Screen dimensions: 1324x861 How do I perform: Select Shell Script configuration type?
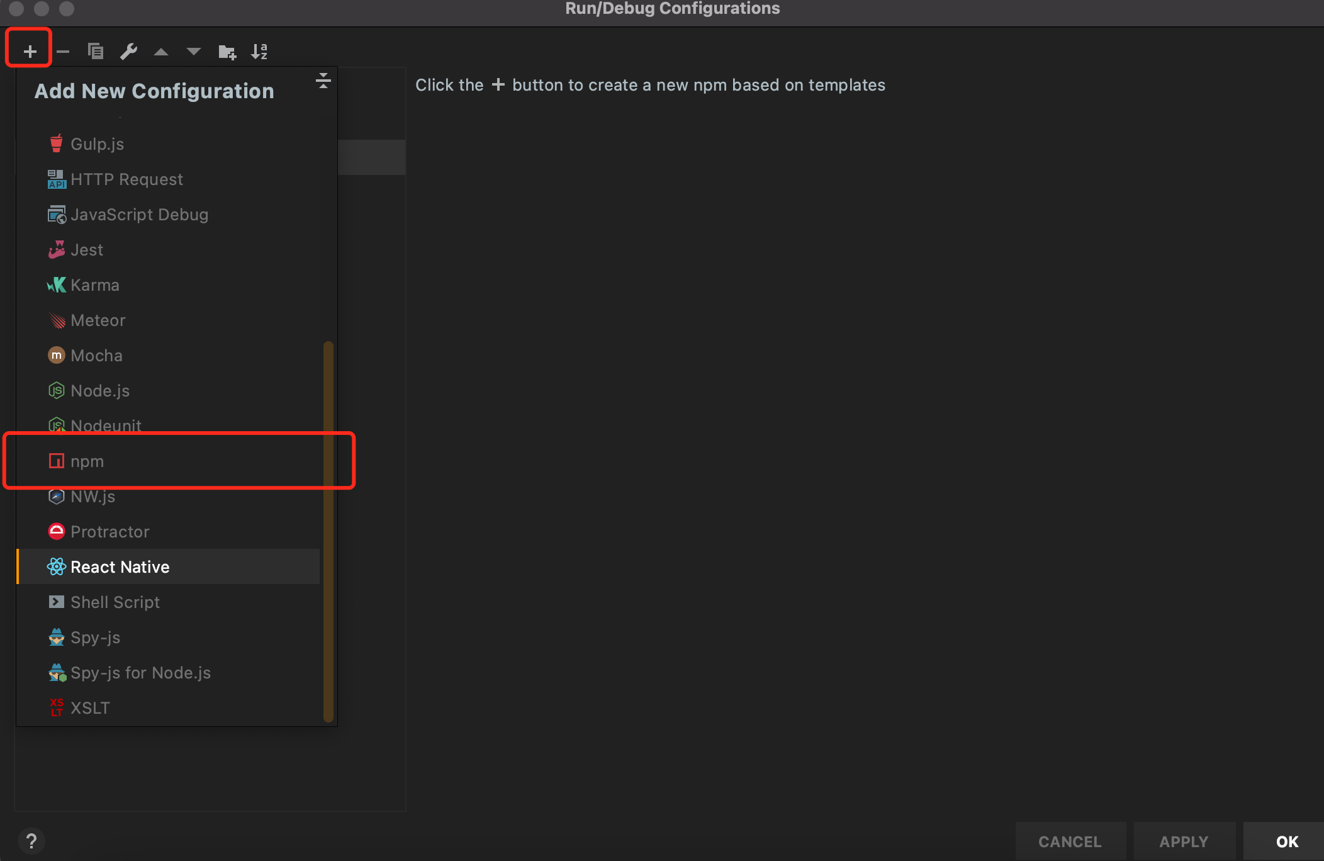click(x=115, y=602)
